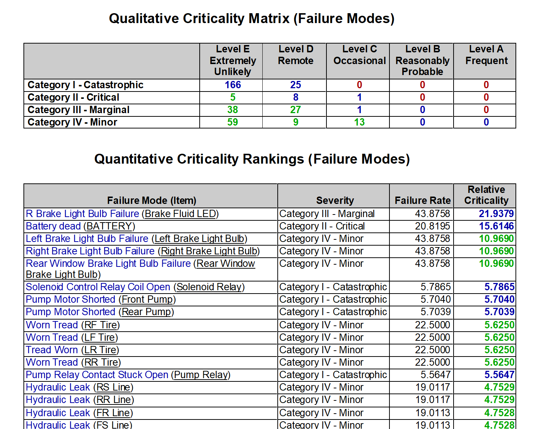Open Pump Motor Shorted Front Pump link

[71, 299]
